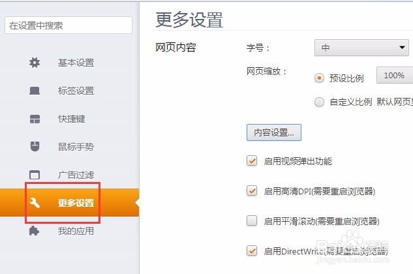
Task: Select the custom ratio radio button
Action: pyautogui.click(x=319, y=102)
